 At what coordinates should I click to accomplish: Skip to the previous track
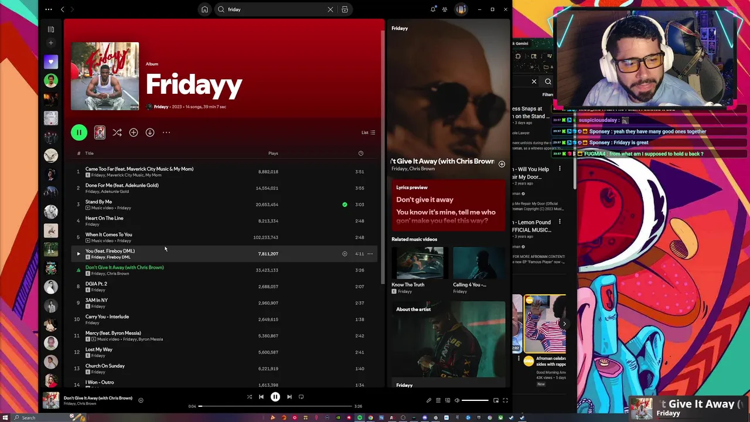coord(261,397)
